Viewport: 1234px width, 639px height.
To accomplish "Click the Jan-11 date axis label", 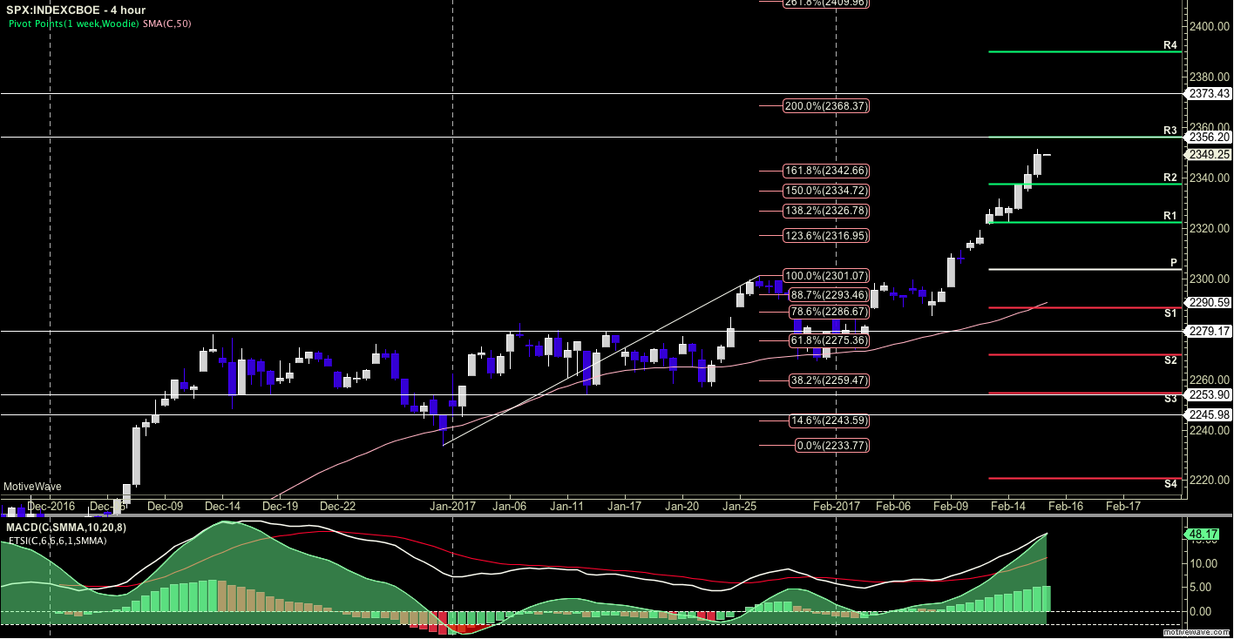I will 567,506.
